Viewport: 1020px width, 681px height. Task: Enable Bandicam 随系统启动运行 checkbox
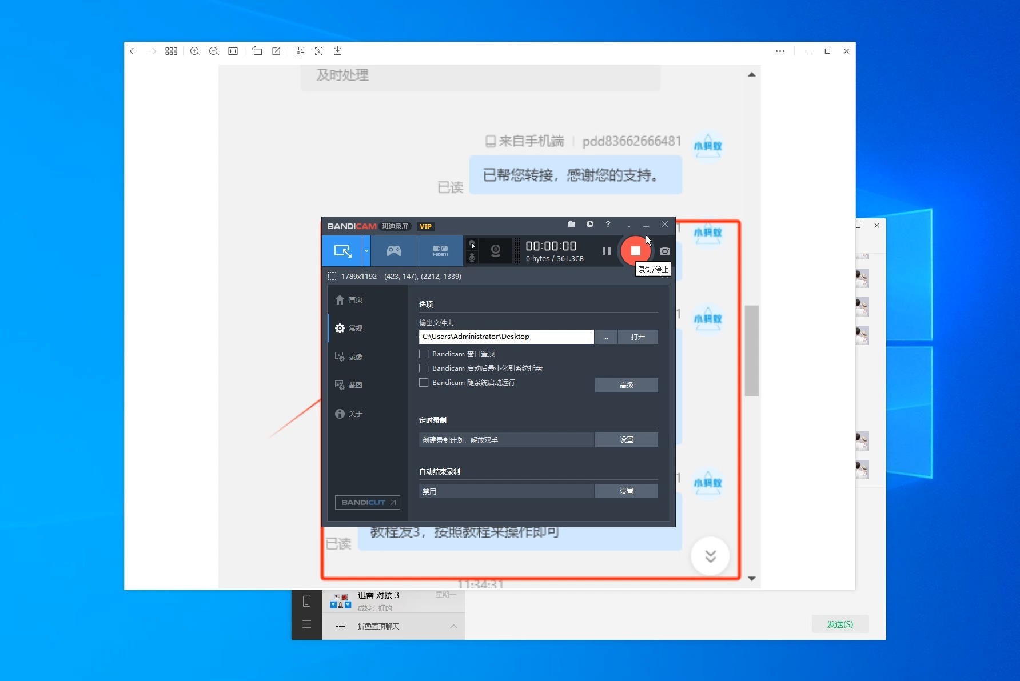pos(424,383)
